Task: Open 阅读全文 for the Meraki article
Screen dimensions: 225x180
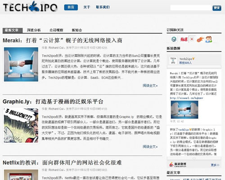Action: pyautogui.click(x=150, y=85)
